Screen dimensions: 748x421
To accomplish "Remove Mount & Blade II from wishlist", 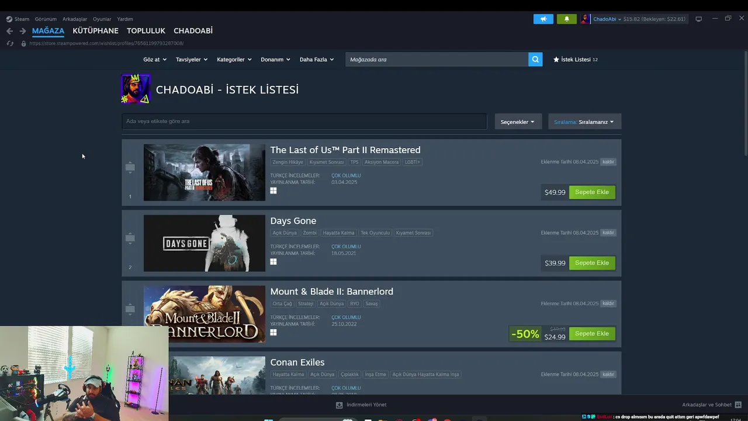I will tap(608, 303).
